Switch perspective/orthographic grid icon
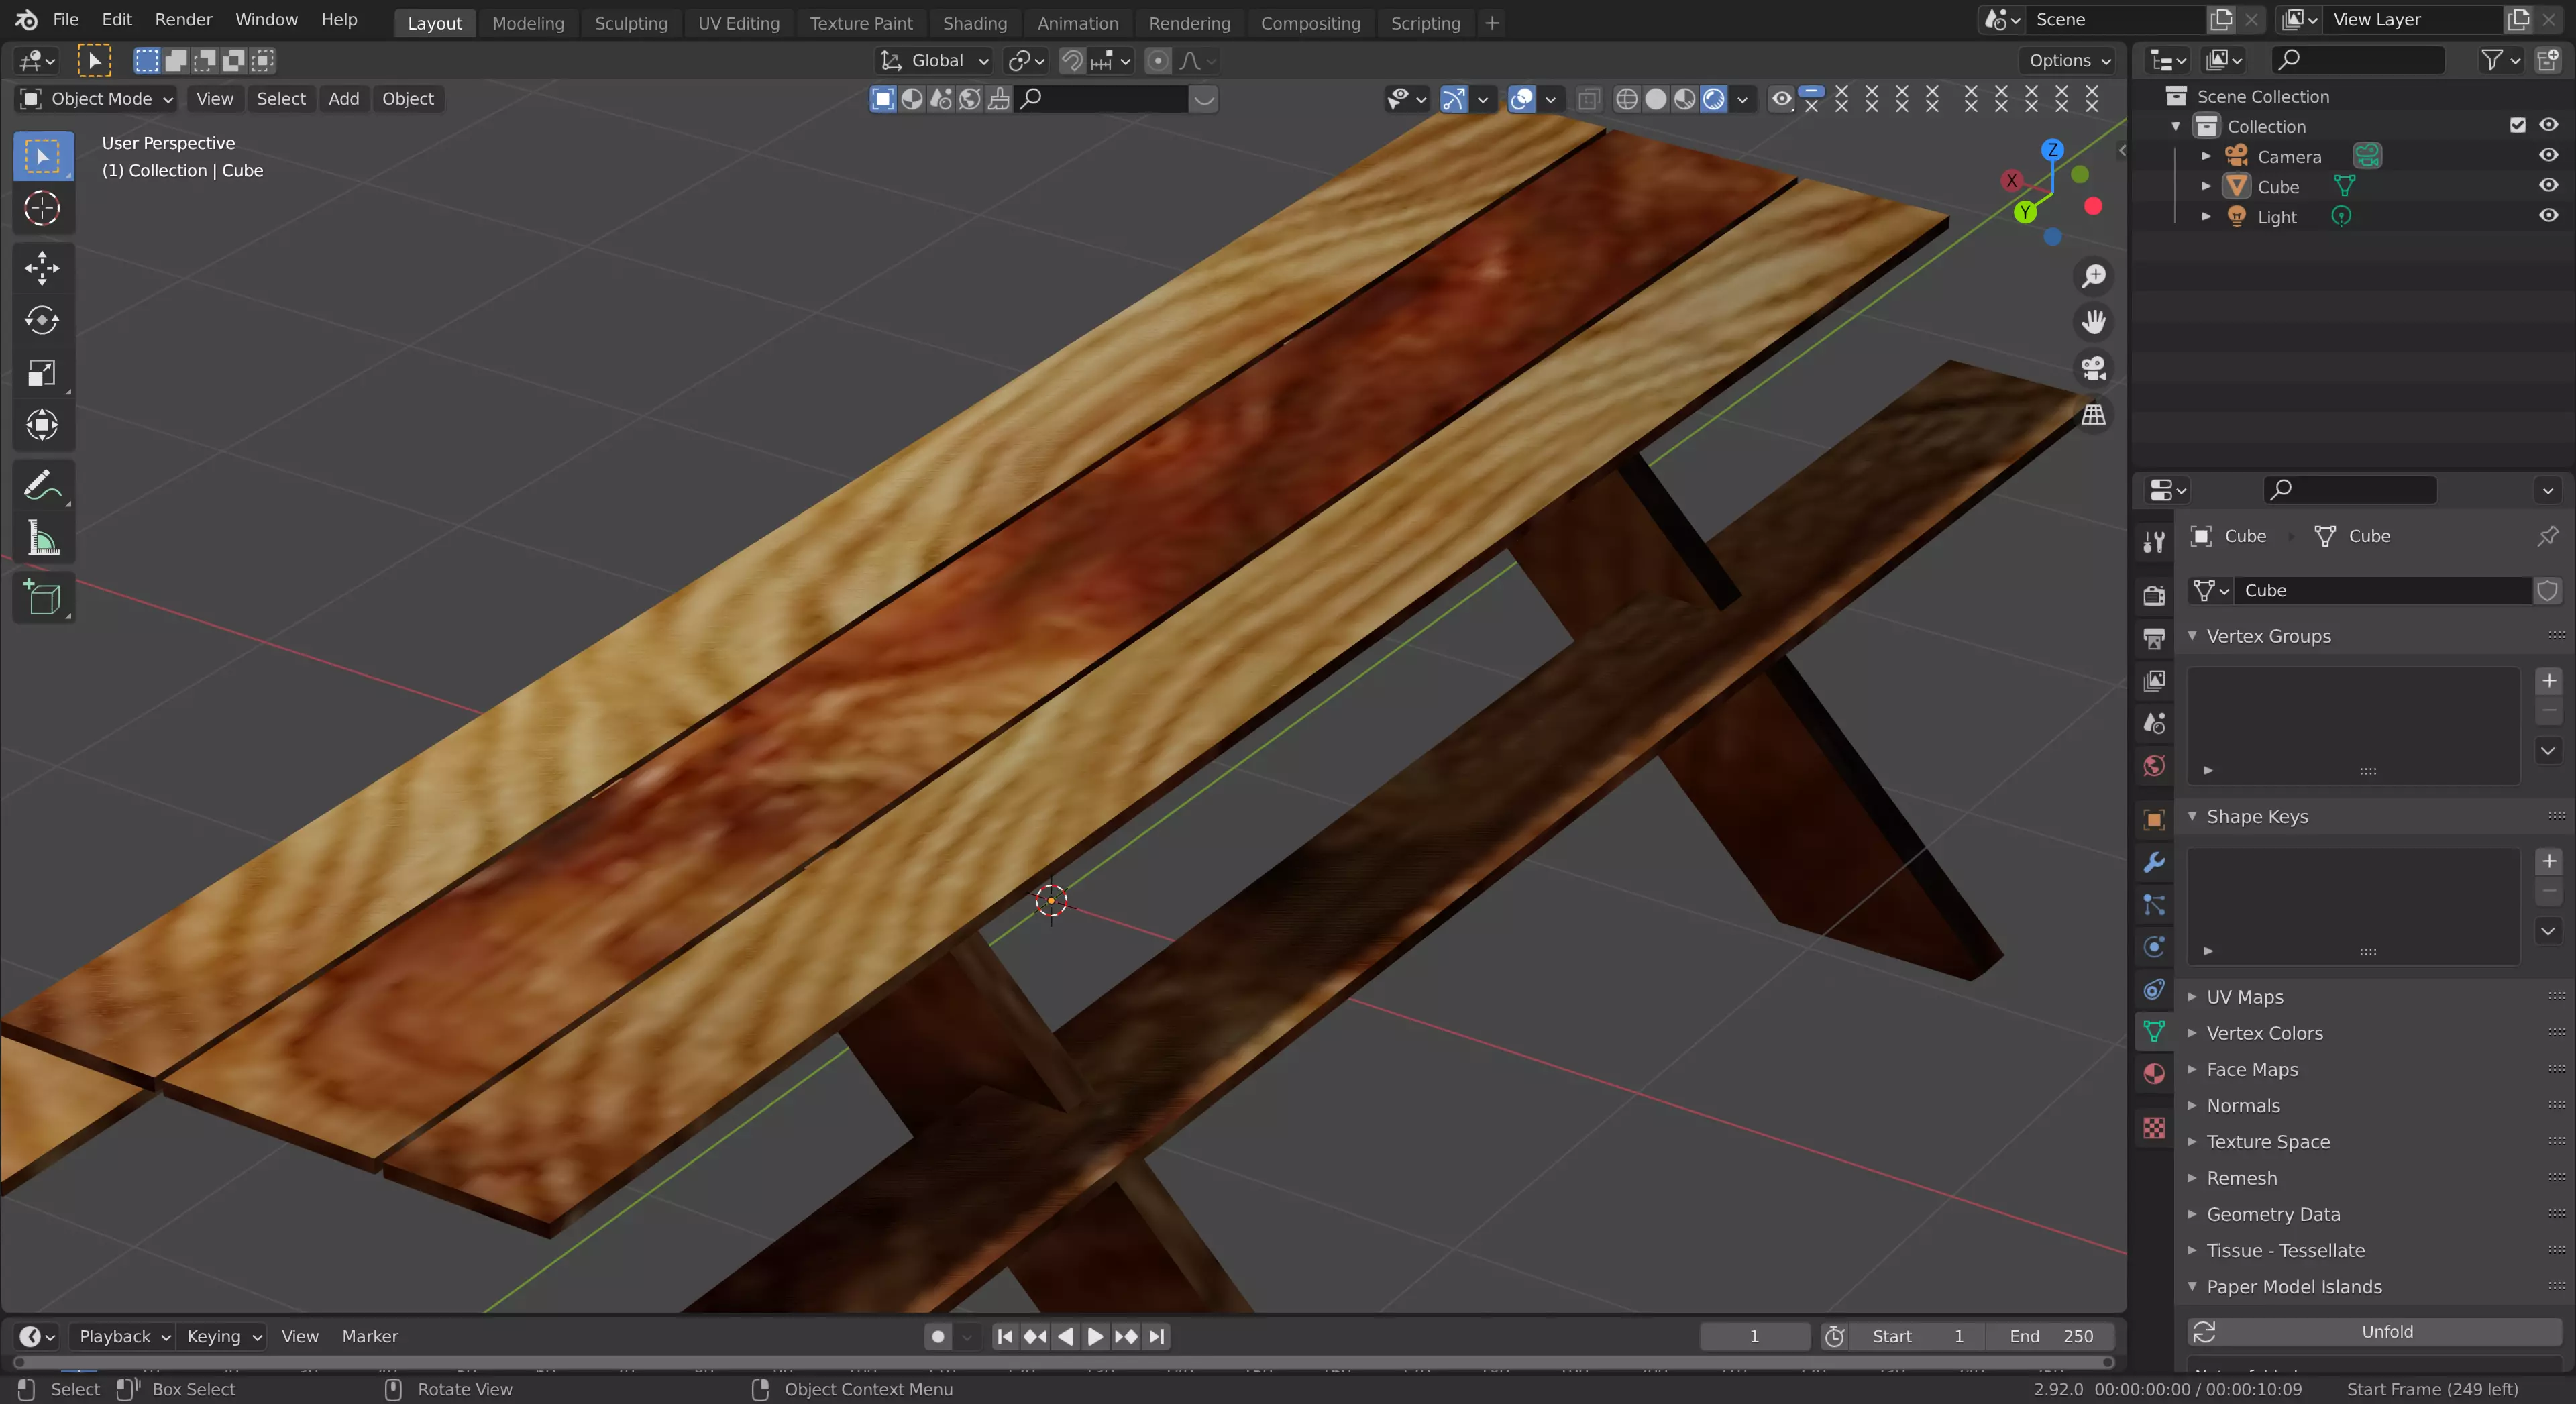This screenshot has width=2576, height=1404. 2093,415
